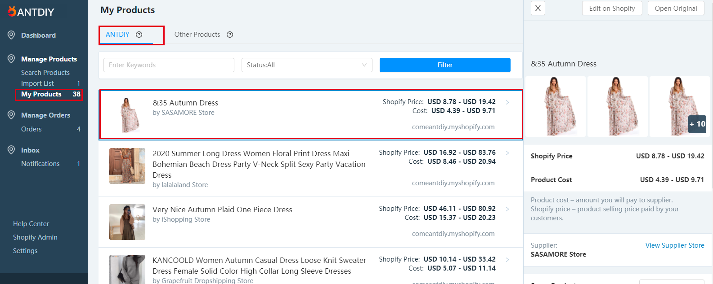Open Dashboard in the sidebar
This screenshot has height=284, width=713.
click(38, 35)
